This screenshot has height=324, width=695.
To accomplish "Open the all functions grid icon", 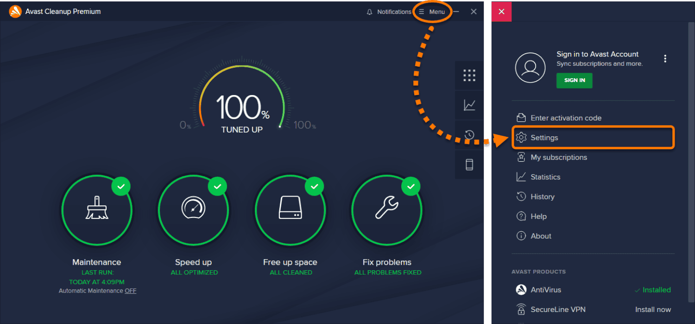I will (469, 75).
